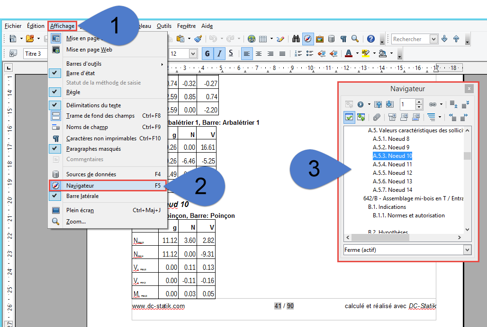Click the www.dc-statik.com footer link
The width and height of the screenshot is (487, 327).
click(x=158, y=306)
